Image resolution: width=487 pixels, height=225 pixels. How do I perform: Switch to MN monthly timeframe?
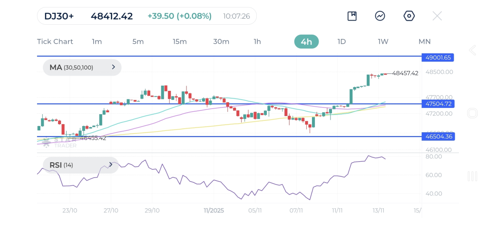(x=425, y=41)
